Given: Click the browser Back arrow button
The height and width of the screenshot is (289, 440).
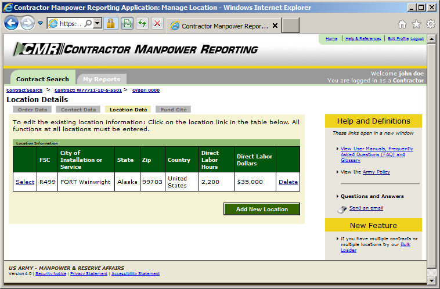Looking at the screenshot, I should (12, 23).
